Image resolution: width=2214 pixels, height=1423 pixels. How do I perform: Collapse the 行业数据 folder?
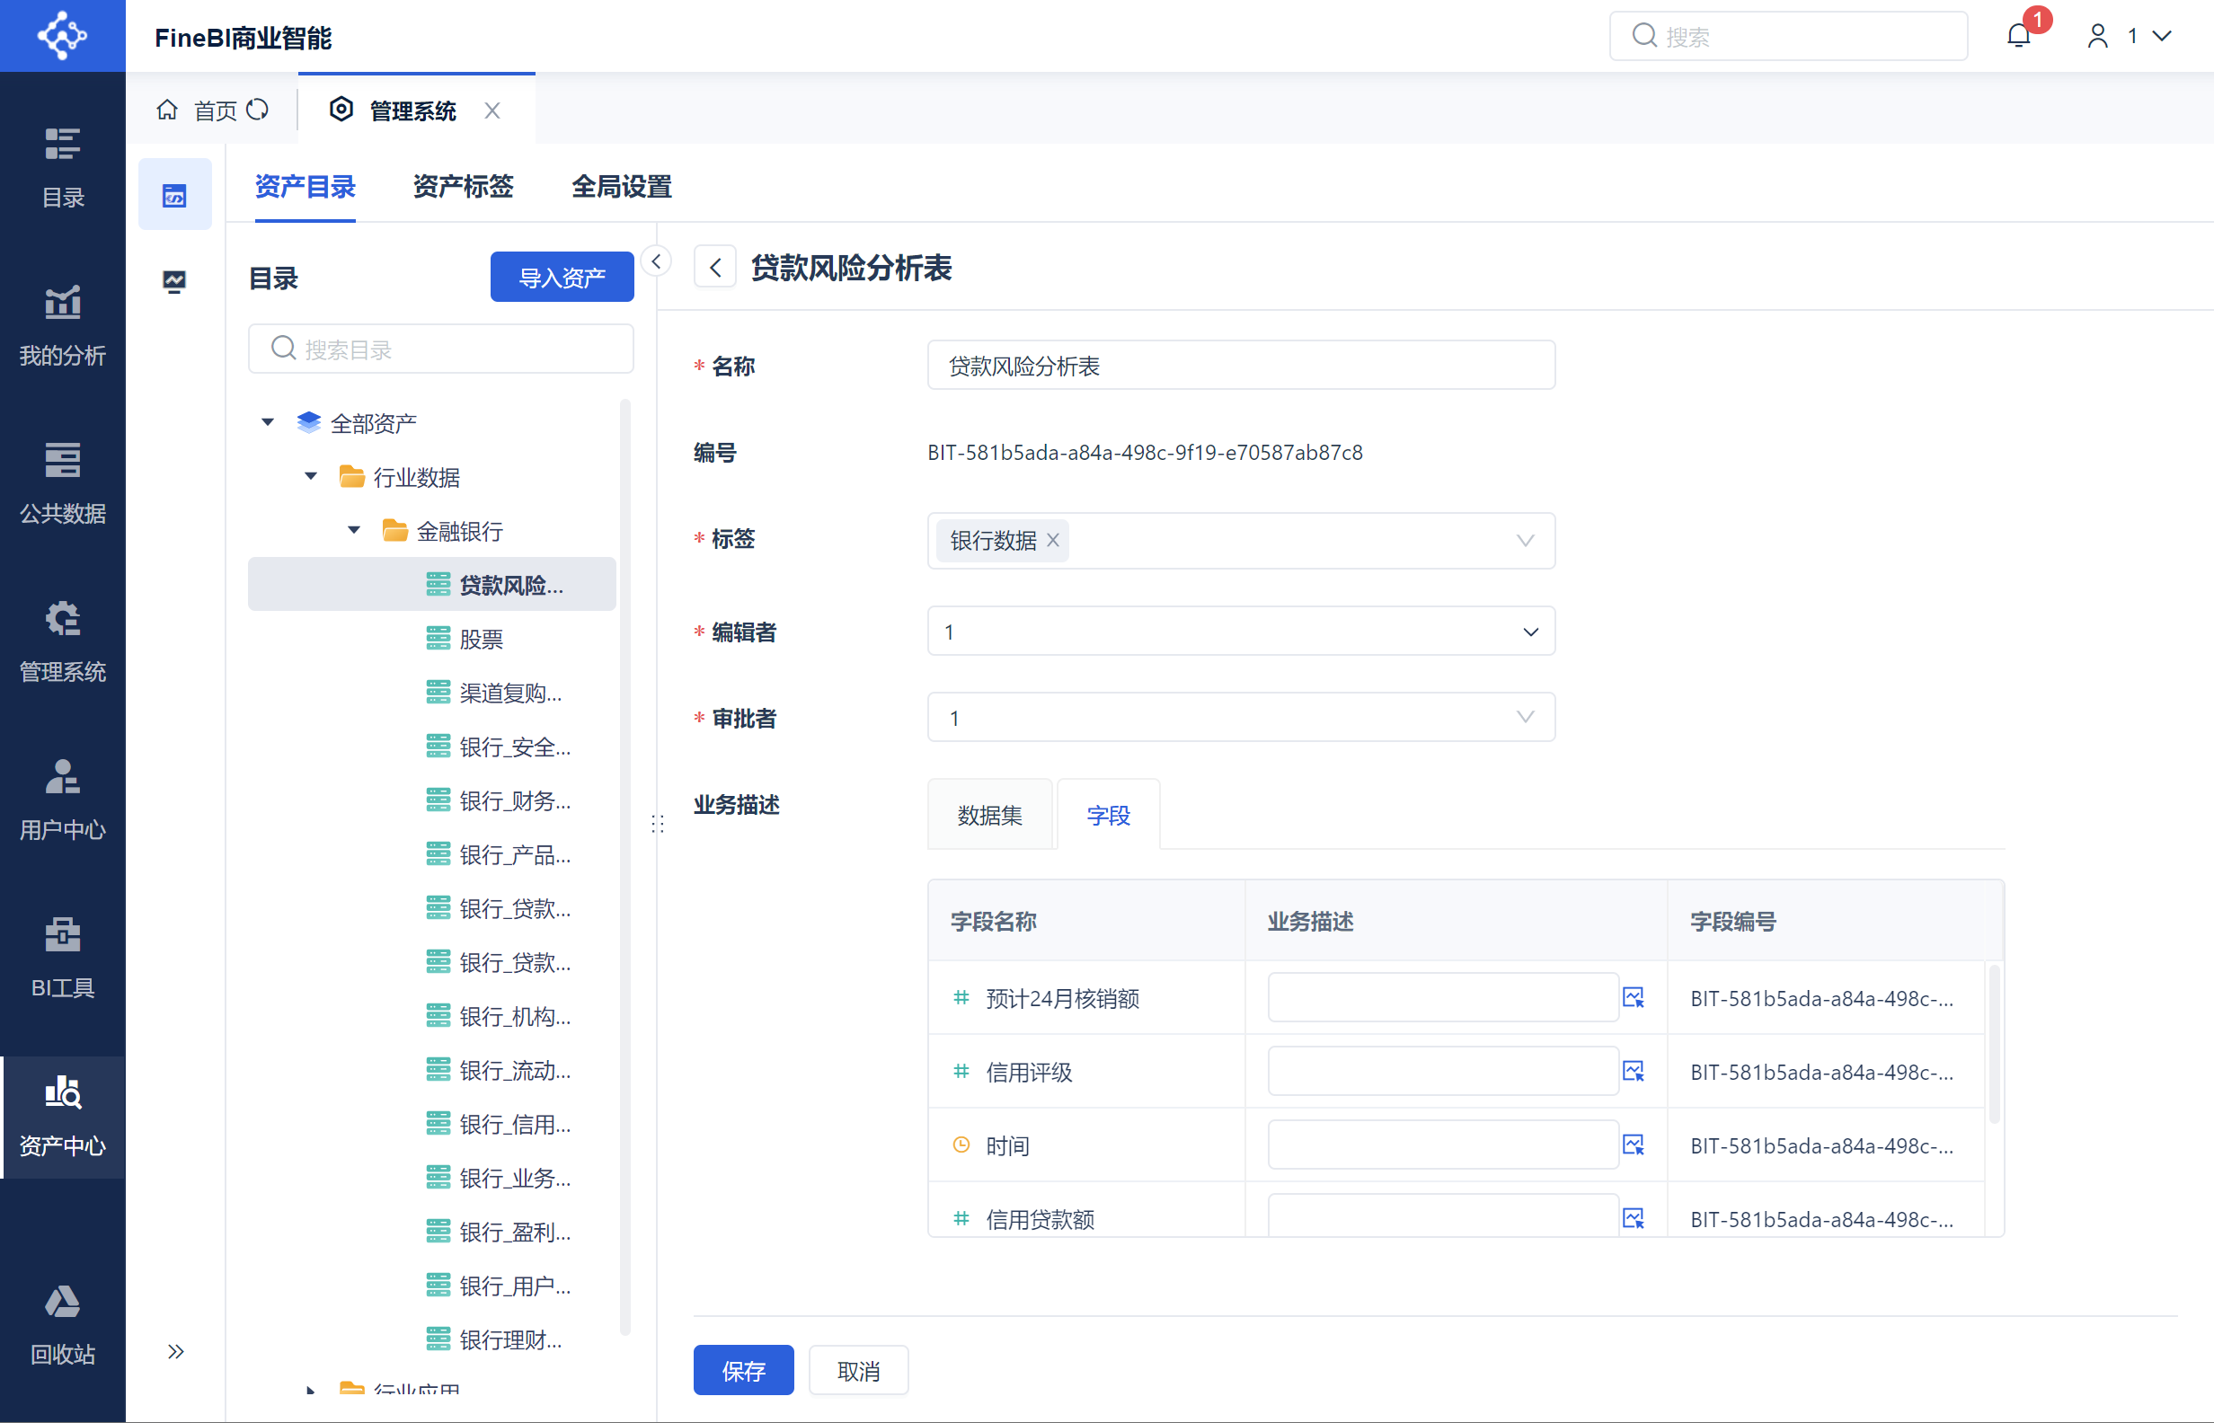(x=312, y=477)
